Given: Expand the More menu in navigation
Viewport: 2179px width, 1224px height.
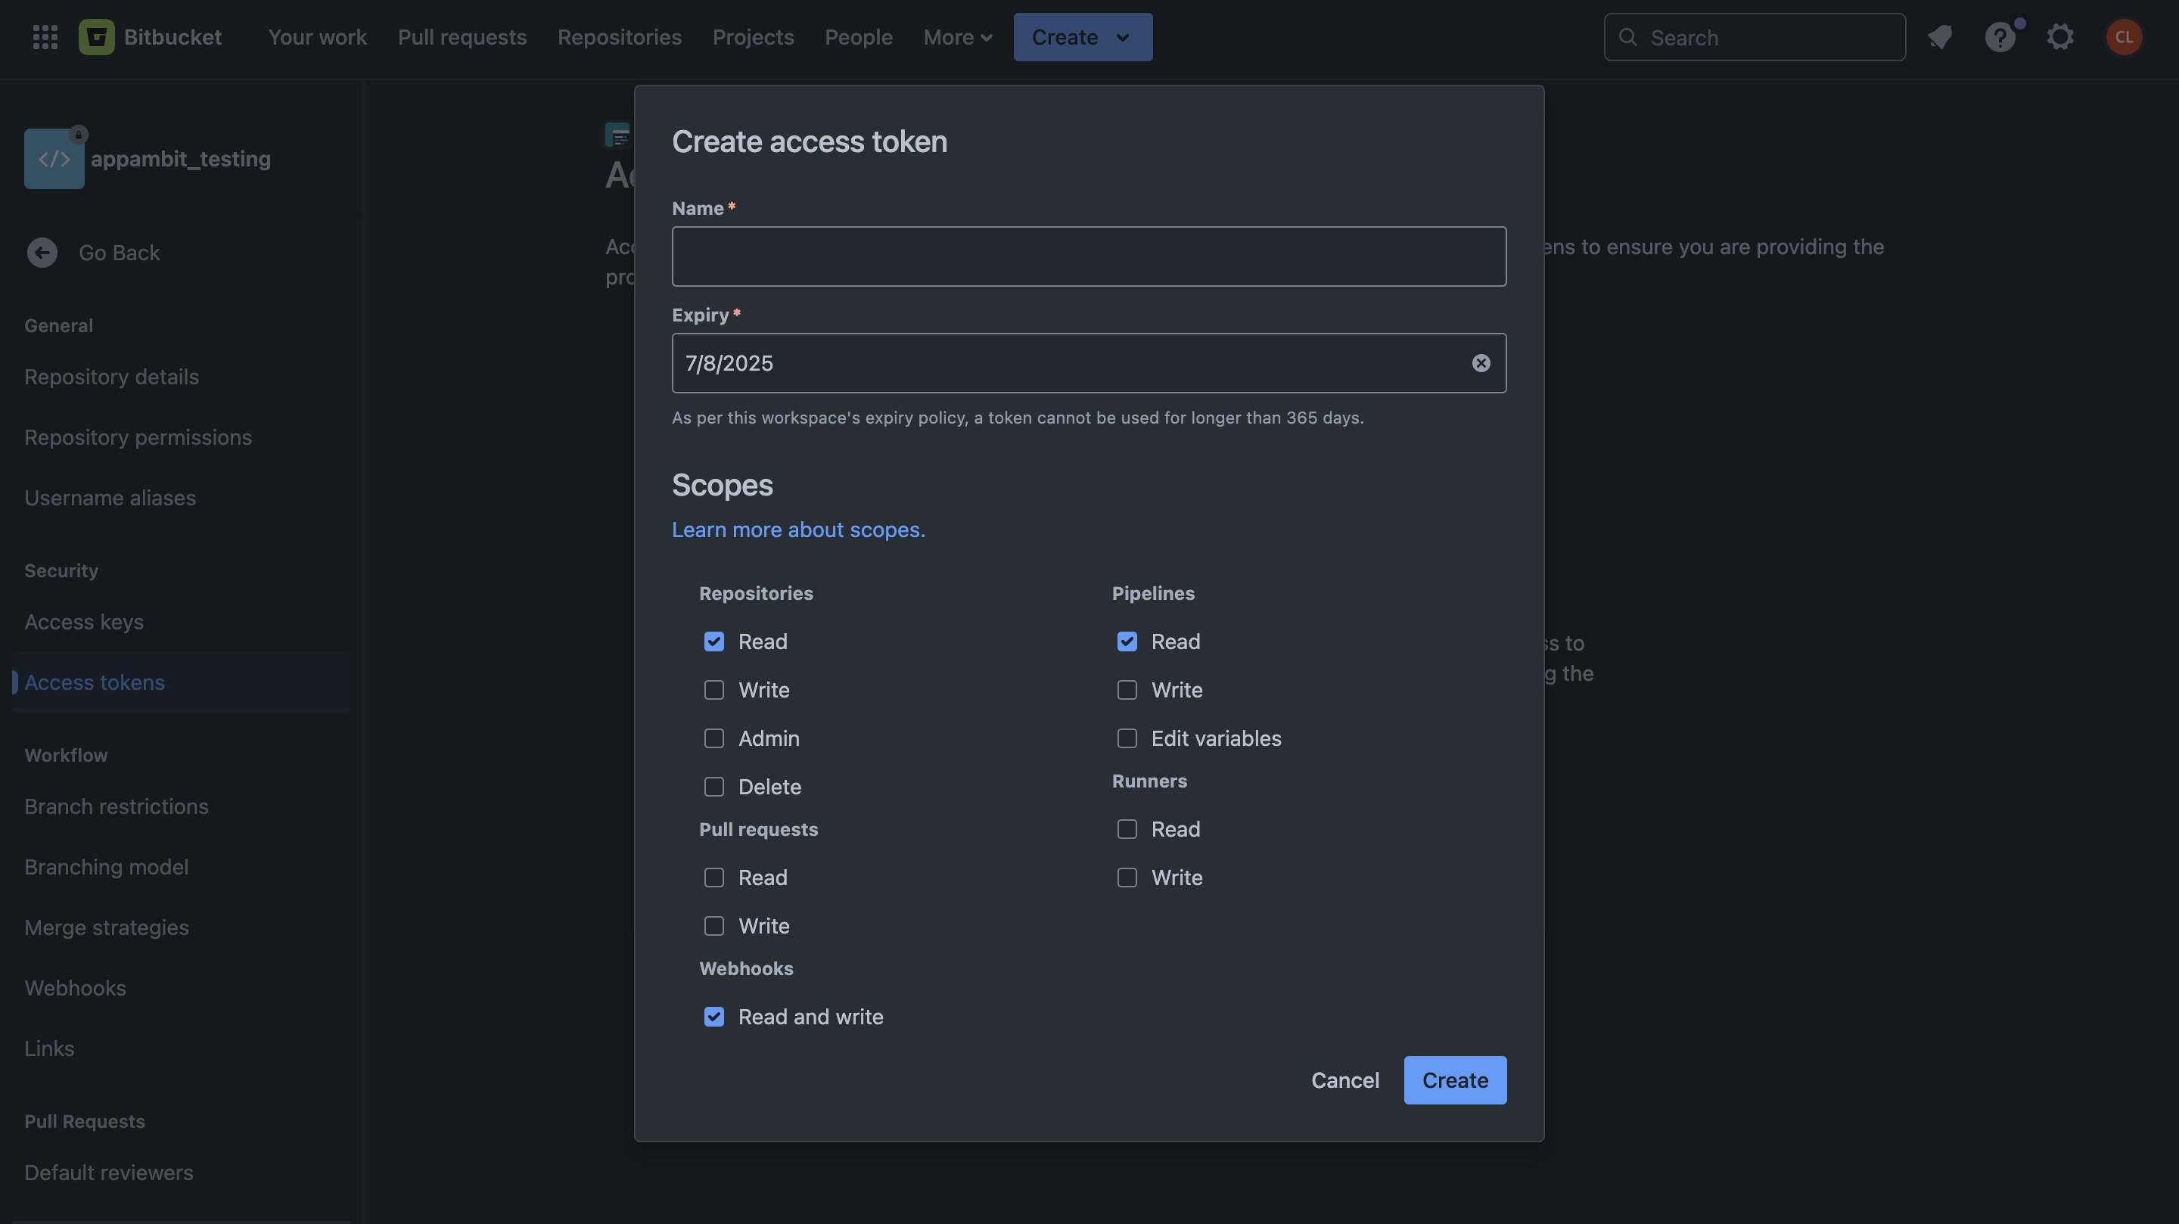Looking at the screenshot, I should (x=958, y=37).
